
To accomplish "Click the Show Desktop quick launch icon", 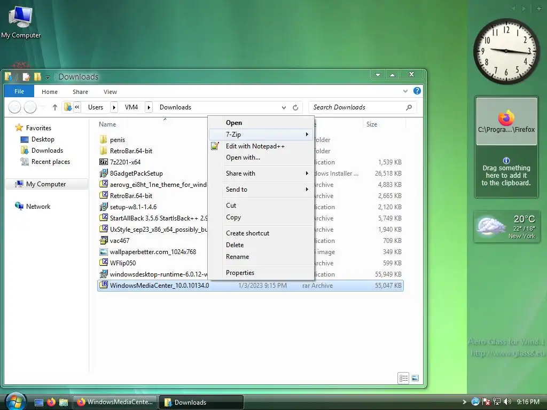I will pyautogui.click(x=38, y=403).
